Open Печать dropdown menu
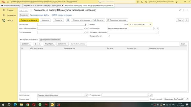Image resolution: width=191 pixels, height=107 pixels. coord(99,20)
